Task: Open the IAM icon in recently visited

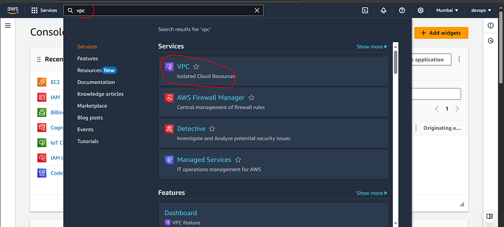Action: 42,97
